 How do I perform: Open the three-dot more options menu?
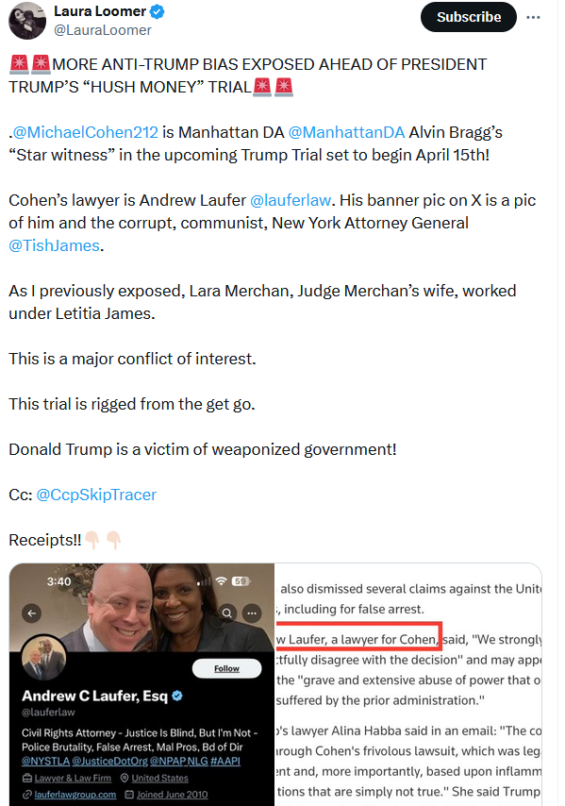pos(533,17)
